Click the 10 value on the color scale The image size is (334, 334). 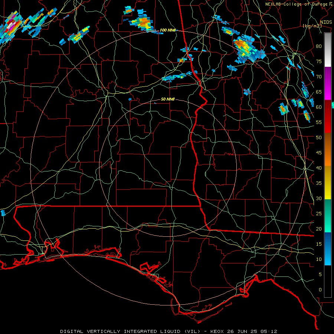coord(319,259)
